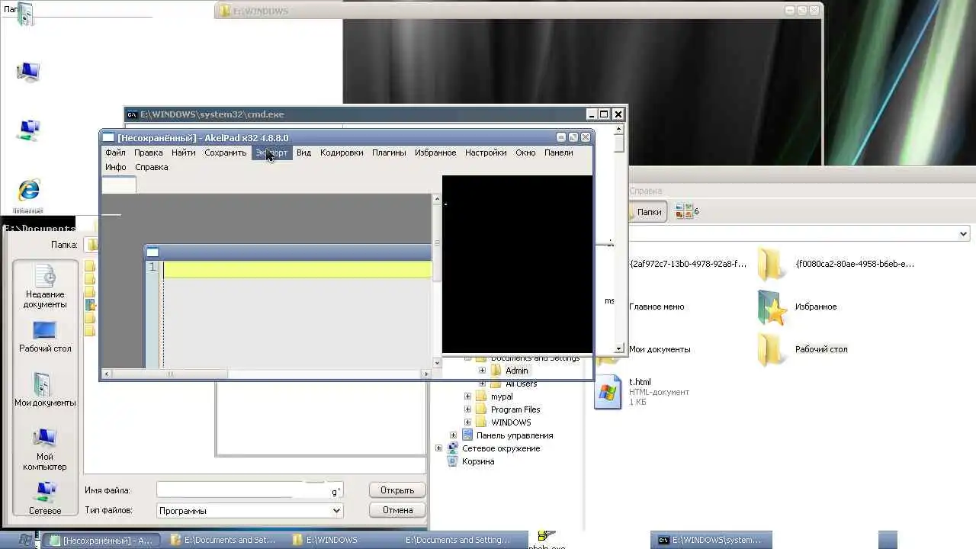The height and width of the screenshot is (549, 976).
Task: Click the {2af972c7-13b0-4978-92a8-f... folder label
Action: (x=688, y=264)
